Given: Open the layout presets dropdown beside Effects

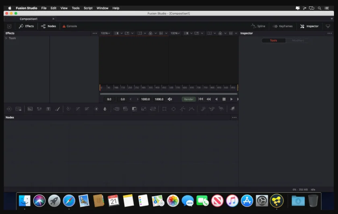Looking at the screenshot, I should (x=9, y=26).
